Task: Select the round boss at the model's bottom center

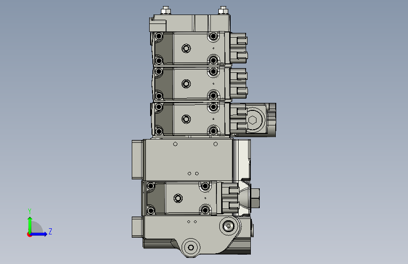Action: click(x=191, y=248)
